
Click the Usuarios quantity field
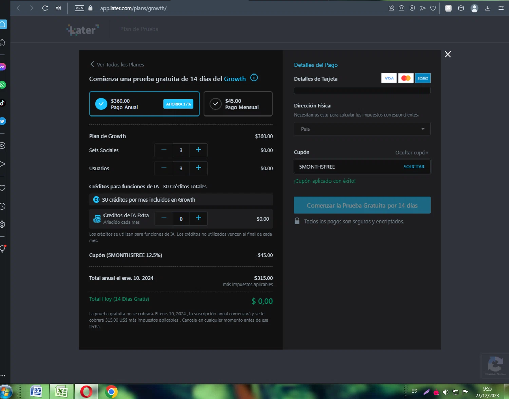tap(181, 168)
